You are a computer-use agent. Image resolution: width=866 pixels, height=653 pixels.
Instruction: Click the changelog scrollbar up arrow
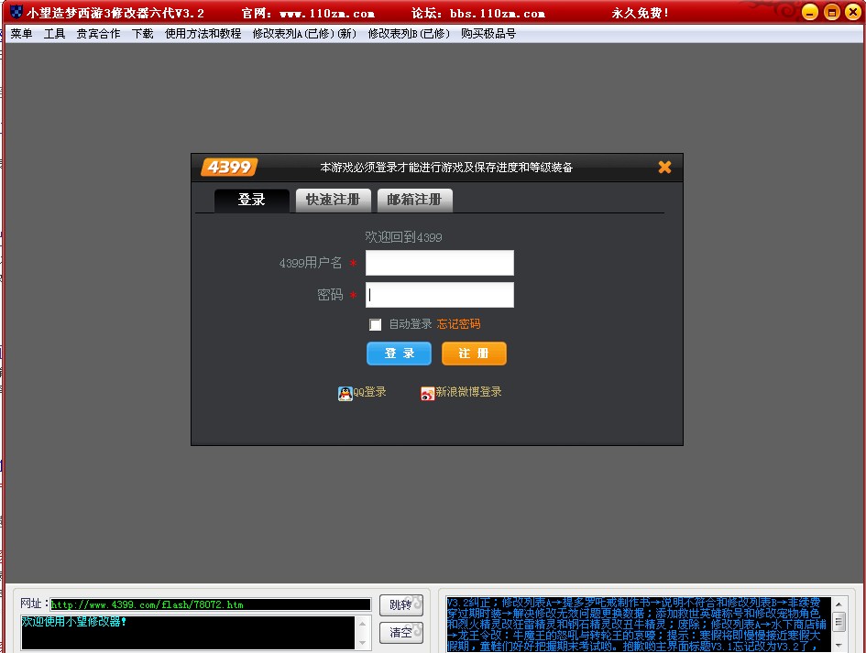click(x=839, y=604)
